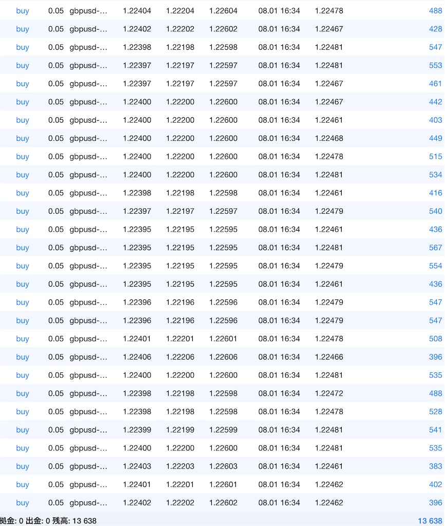Select the gbpusd symbol in the 540 profit row

88,211
